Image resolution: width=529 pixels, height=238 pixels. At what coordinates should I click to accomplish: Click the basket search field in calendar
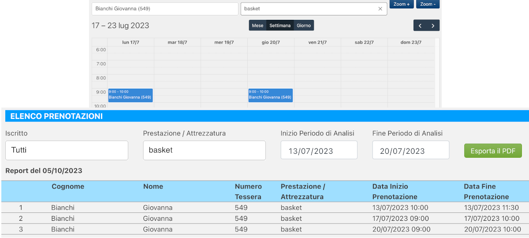coord(309,9)
